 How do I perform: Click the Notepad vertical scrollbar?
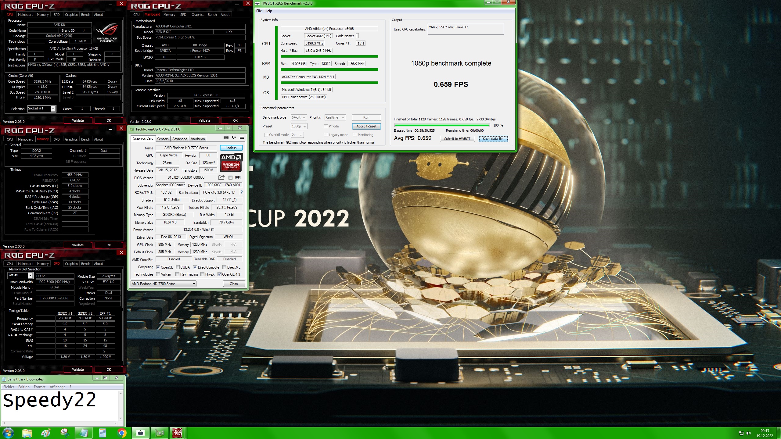tap(121, 405)
